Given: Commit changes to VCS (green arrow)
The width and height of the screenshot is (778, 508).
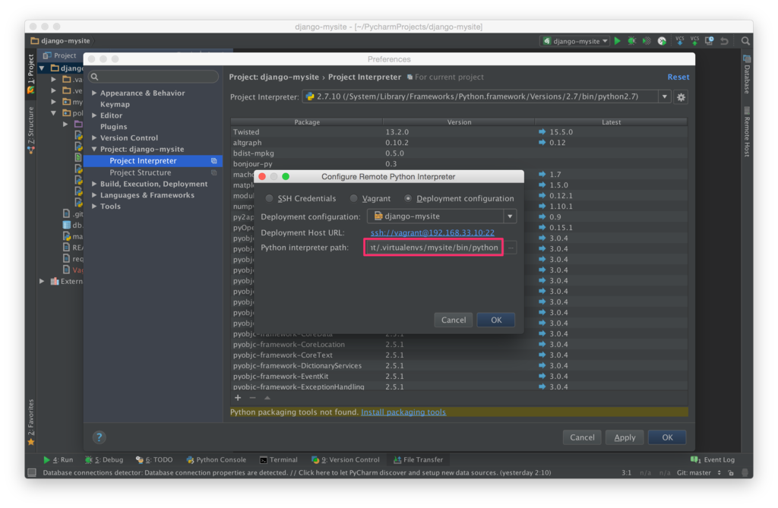Looking at the screenshot, I should pos(694,41).
